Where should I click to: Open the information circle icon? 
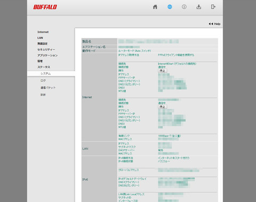(x=184, y=7)
